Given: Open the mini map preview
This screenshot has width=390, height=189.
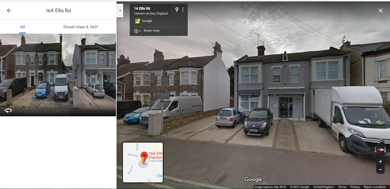Looking at the screenshot, I should 143,162.
